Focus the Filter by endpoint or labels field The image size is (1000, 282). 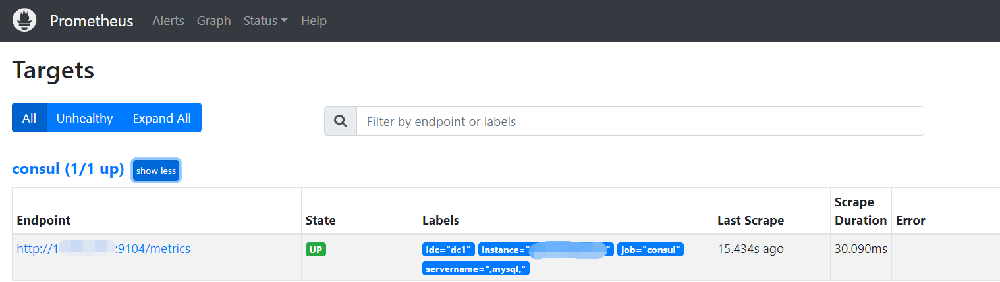[x=640, y=121]
